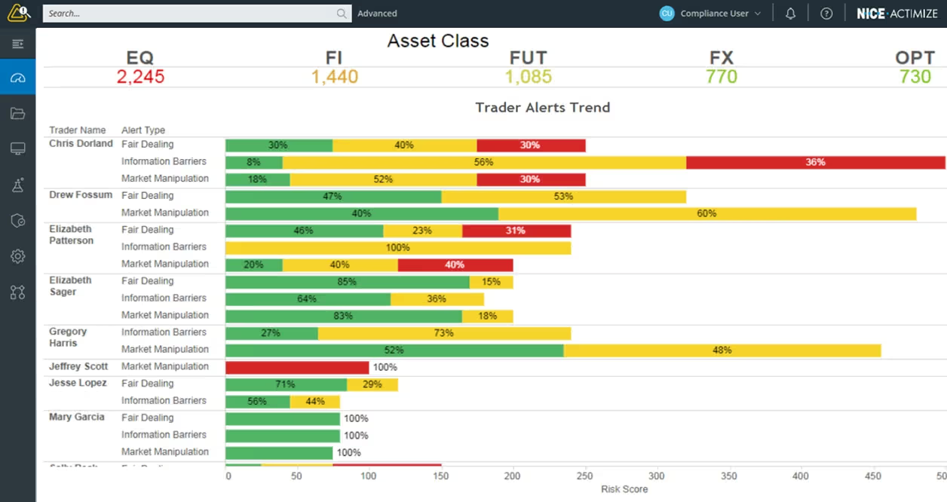947x502 pixels.
Task: Open the lab flask experiments icon
Action: coord(17,185)
